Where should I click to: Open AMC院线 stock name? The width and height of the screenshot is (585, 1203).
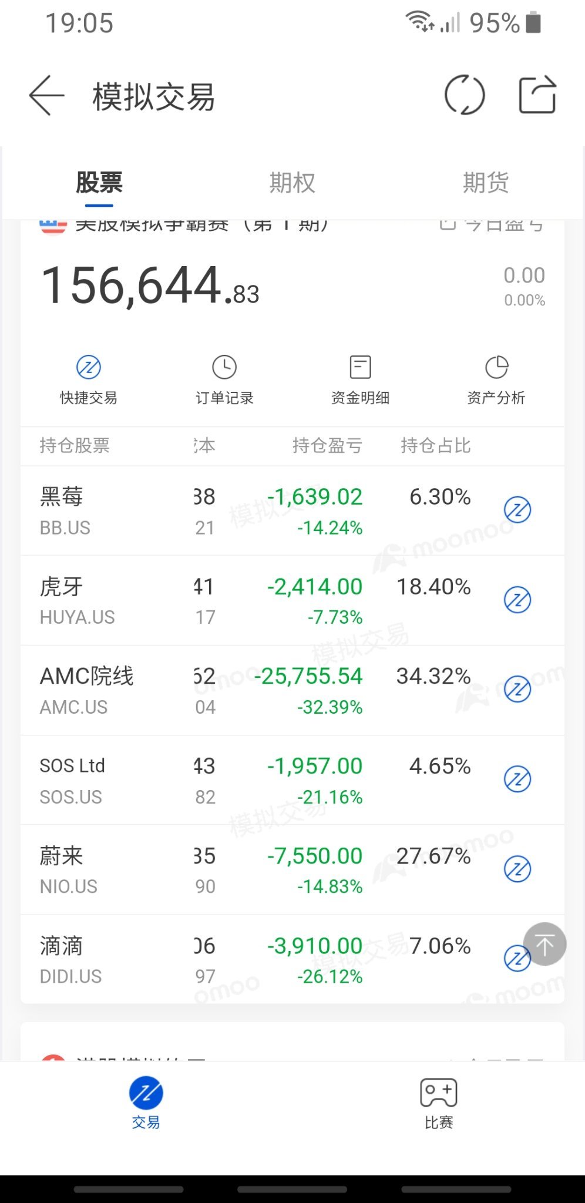87,676
